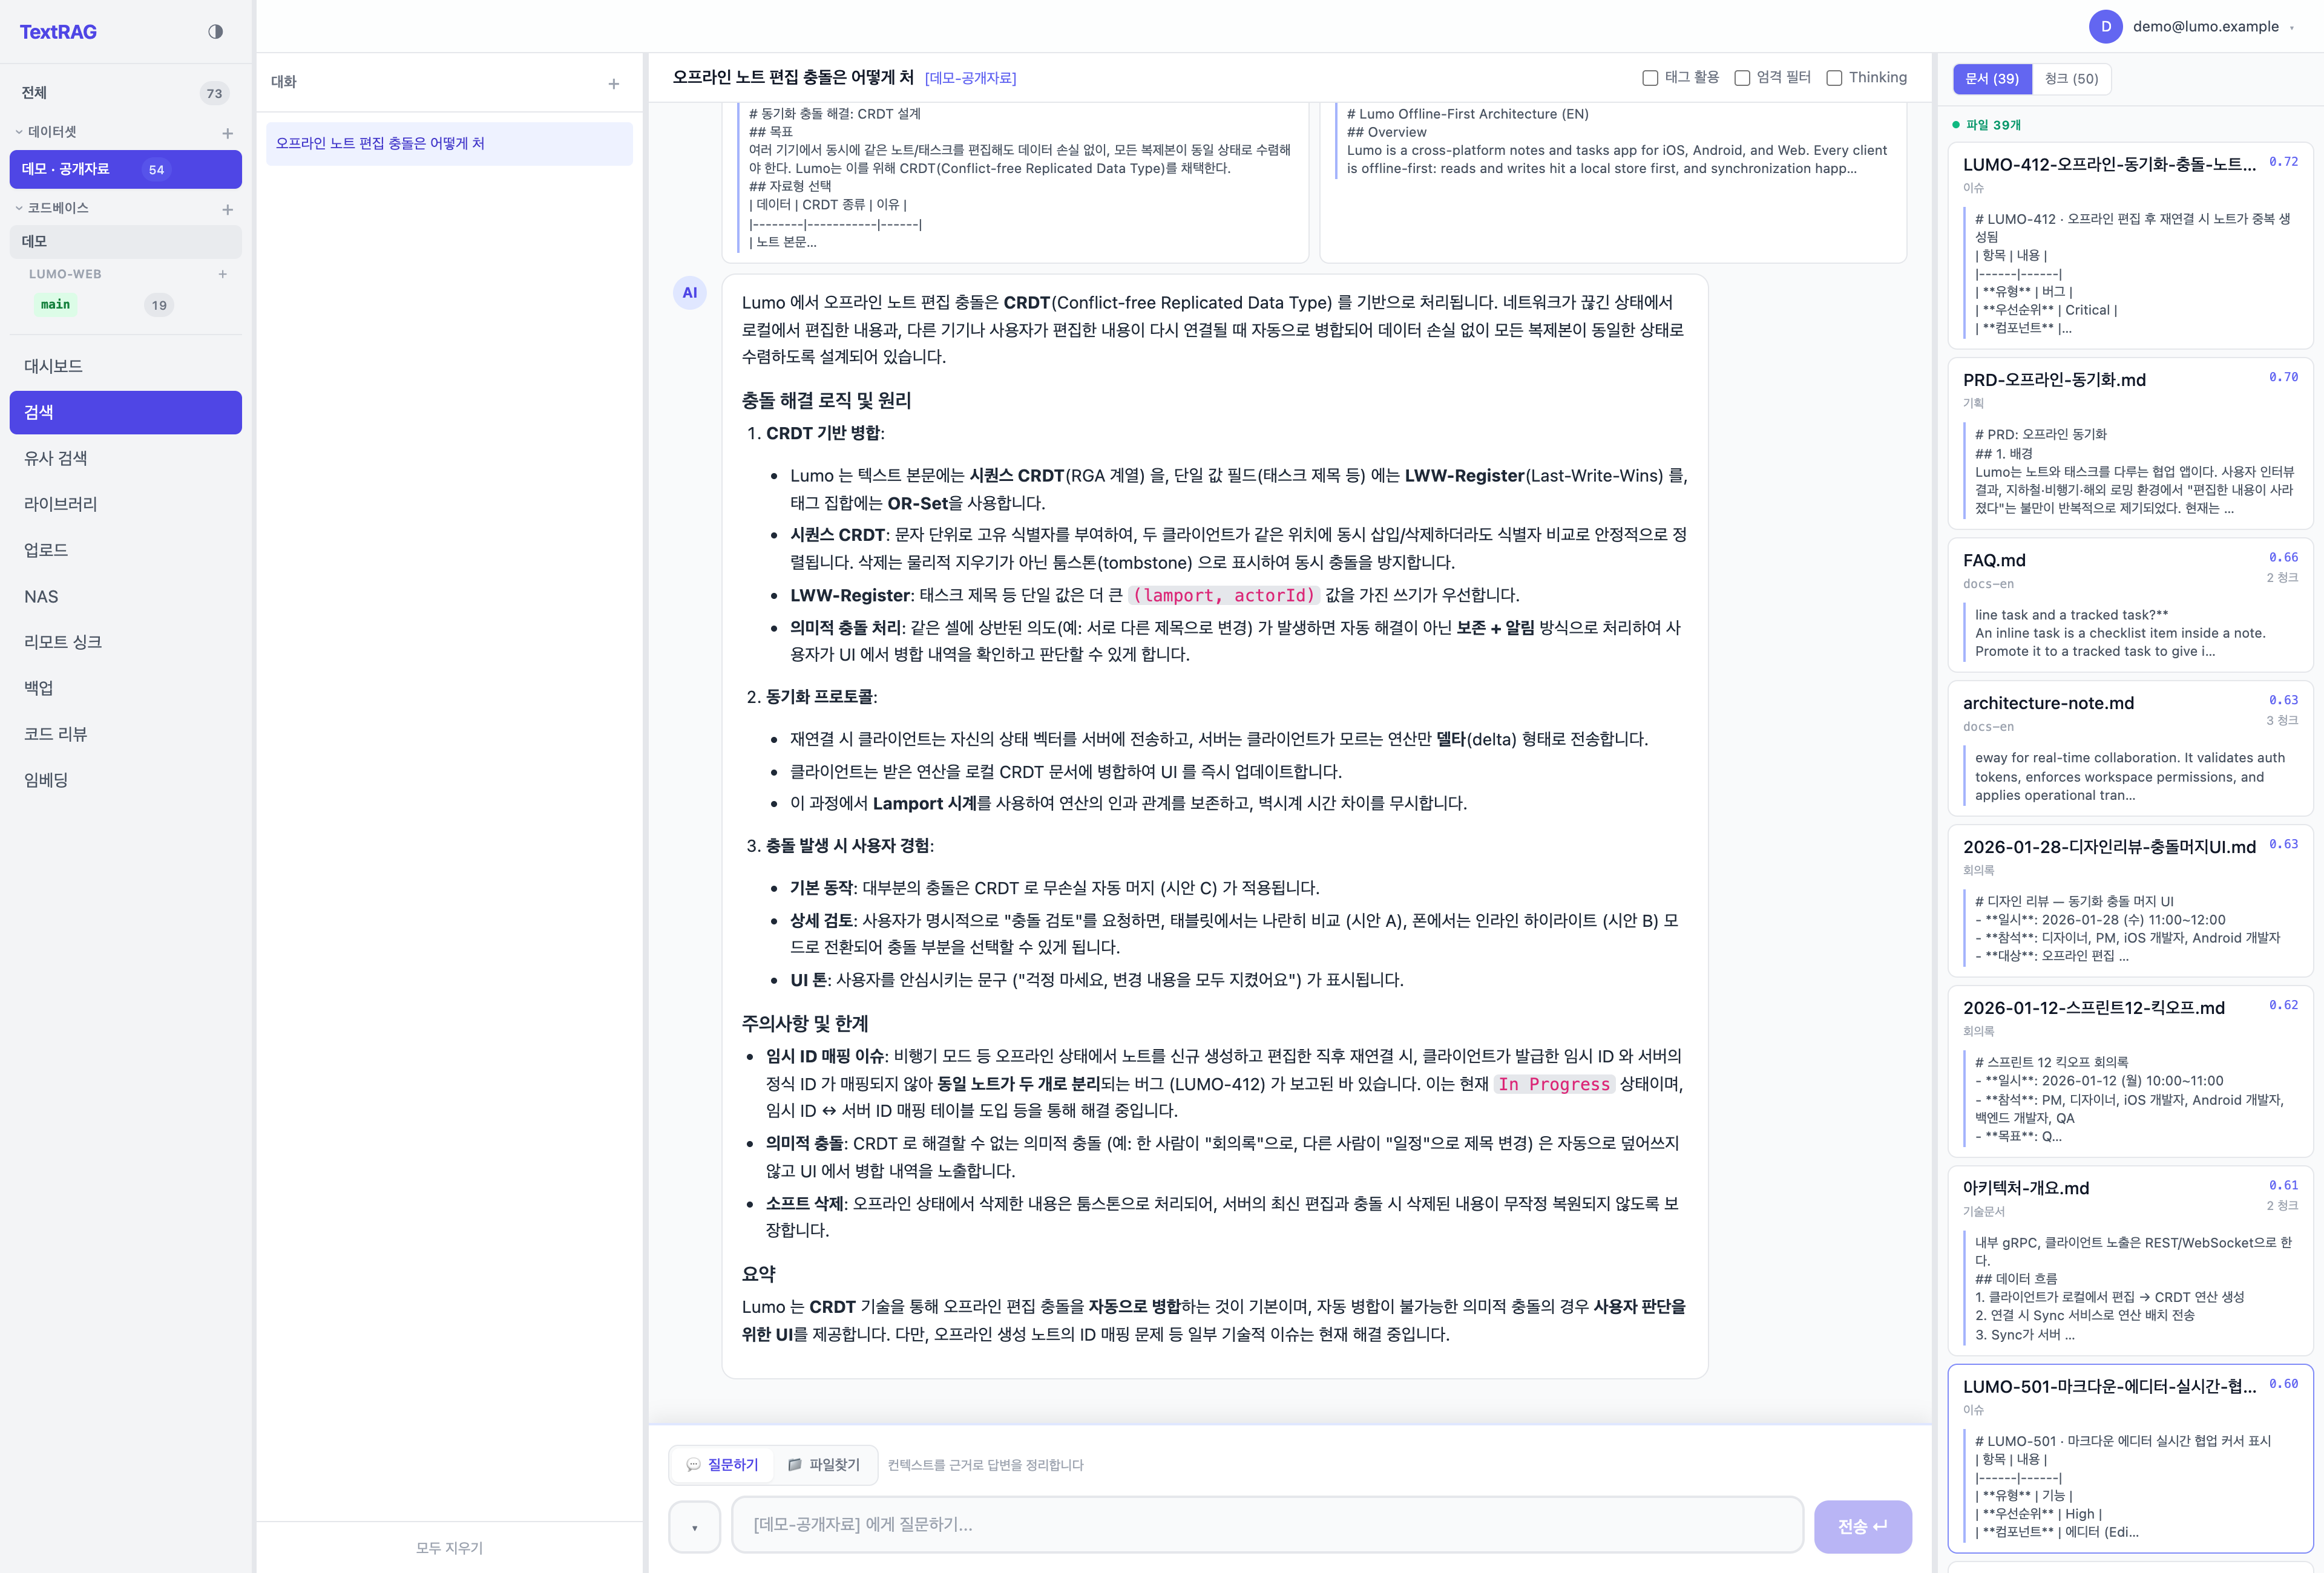Switch to the 청크 (50) tab

pyautogui.click(x=2071, y=79)
